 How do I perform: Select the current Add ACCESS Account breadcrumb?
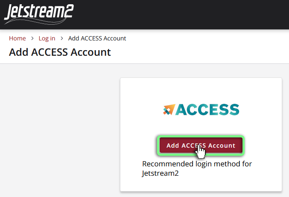pos(97,38)
